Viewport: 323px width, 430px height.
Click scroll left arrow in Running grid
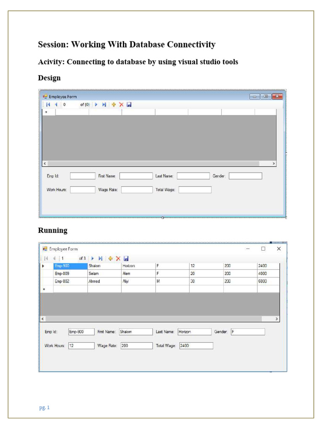click(42, 319)
